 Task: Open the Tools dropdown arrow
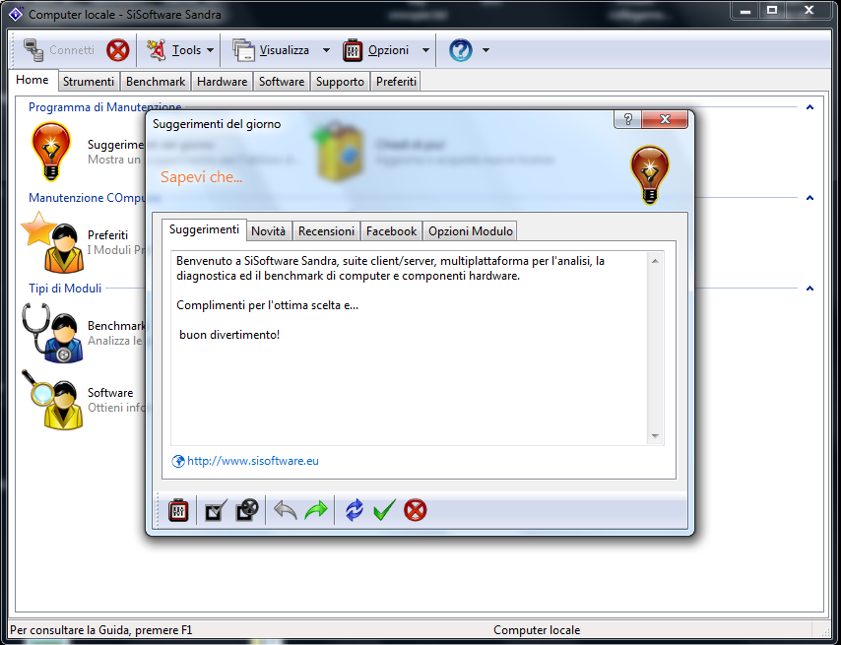(x=211, y=50)
